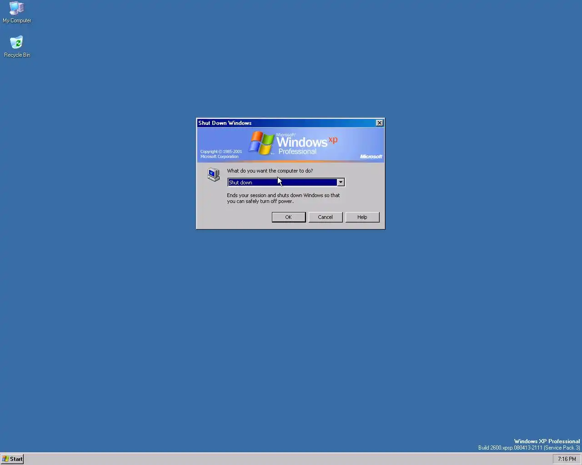Cancel the Shut Down Windows dialog
This screenshot has height=465, width=582.
click(x=325, y=217)
